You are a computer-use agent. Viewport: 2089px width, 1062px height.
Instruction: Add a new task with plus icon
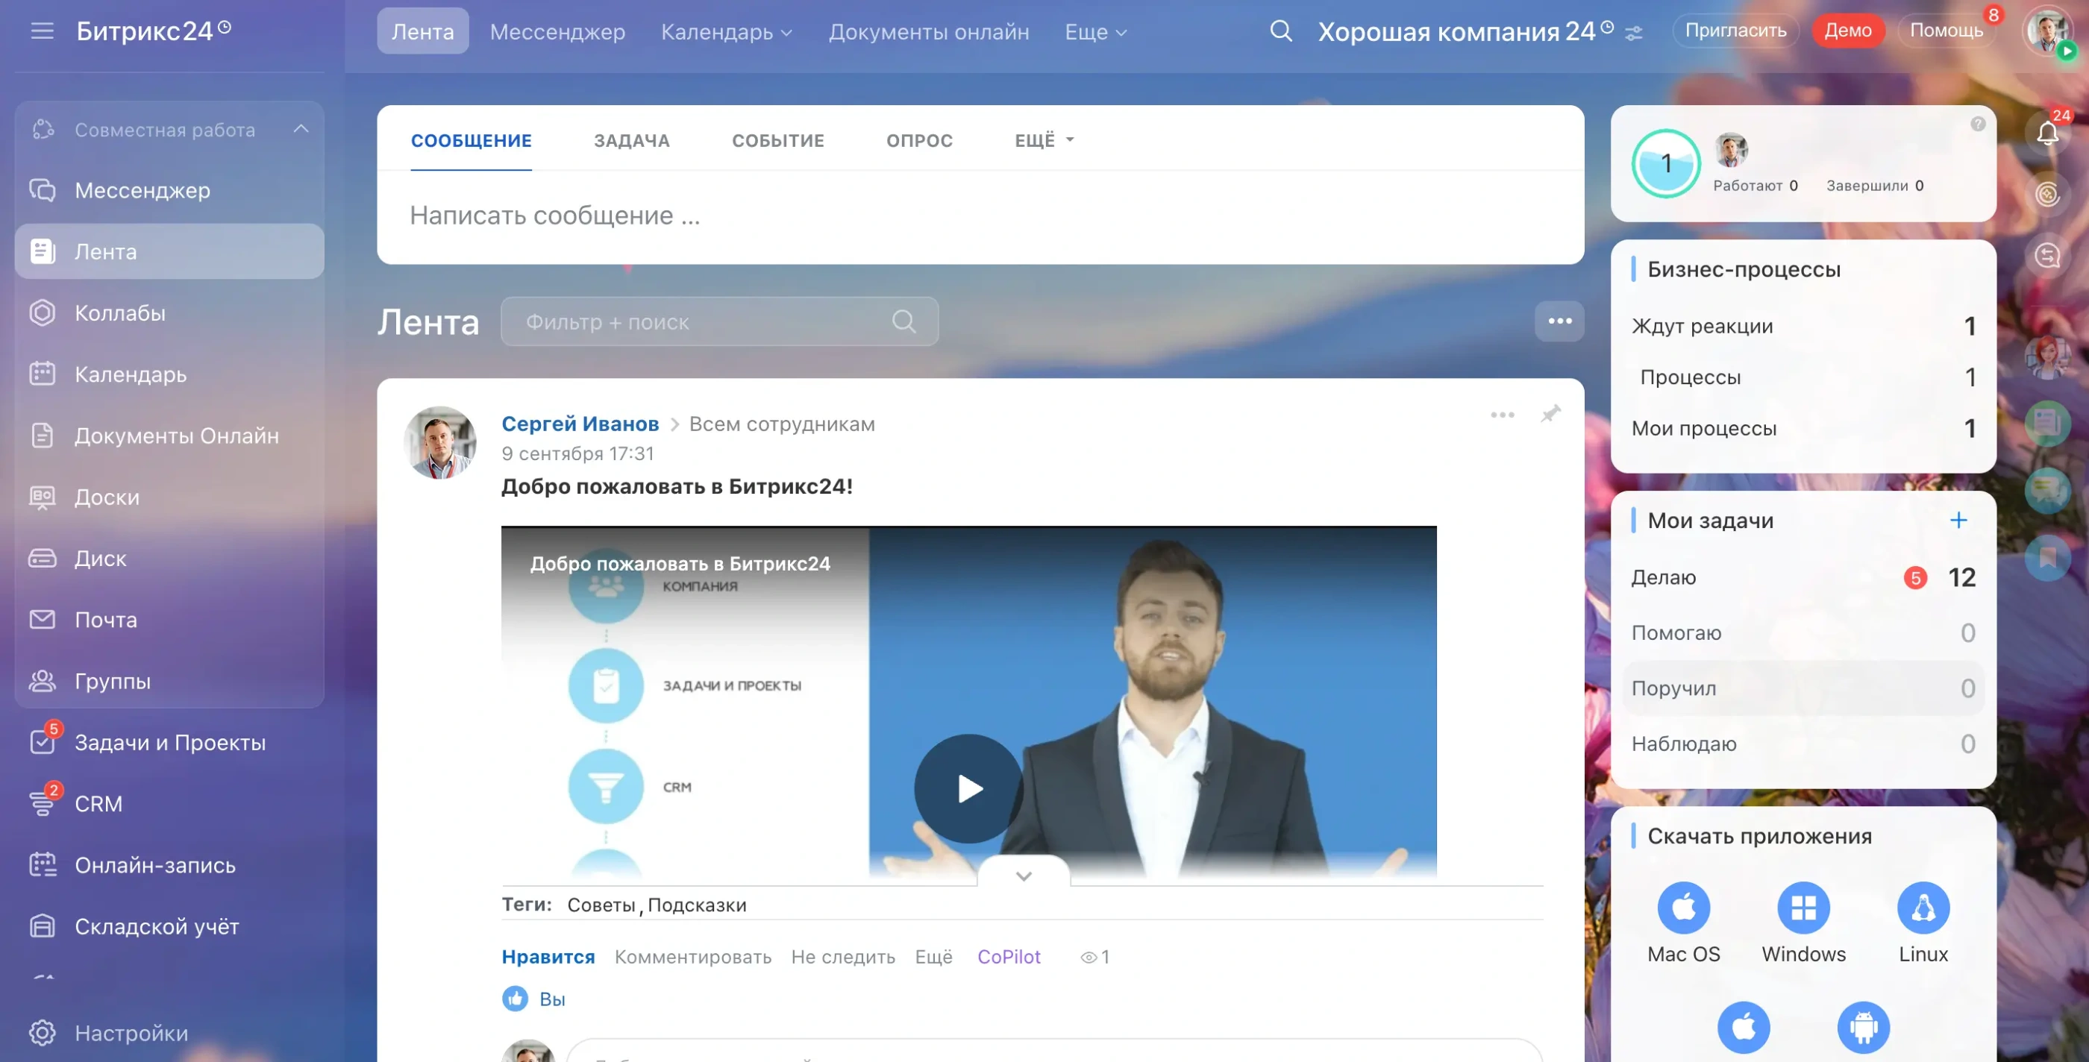(1958, 520)
